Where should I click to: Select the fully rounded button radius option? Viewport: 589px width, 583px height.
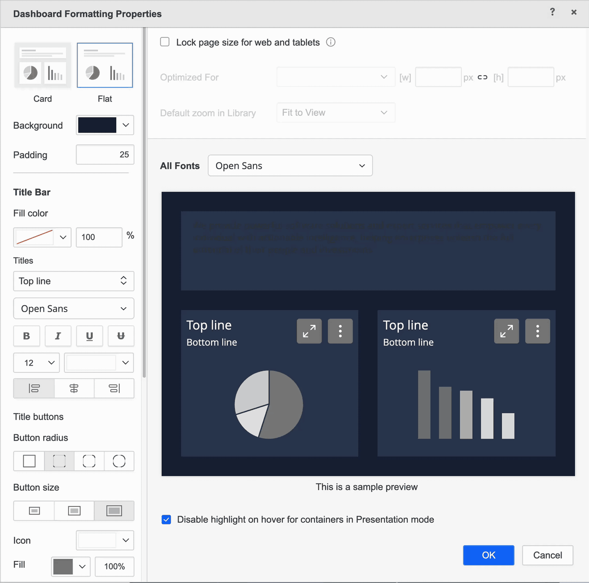pos(119,461)
